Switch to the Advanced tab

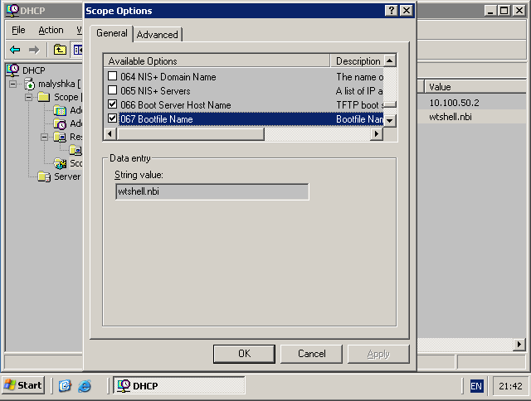[157, 35]
